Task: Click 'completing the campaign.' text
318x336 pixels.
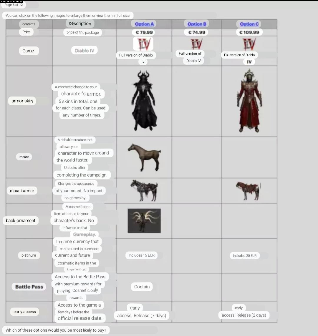Action: [x=82, y=175]
